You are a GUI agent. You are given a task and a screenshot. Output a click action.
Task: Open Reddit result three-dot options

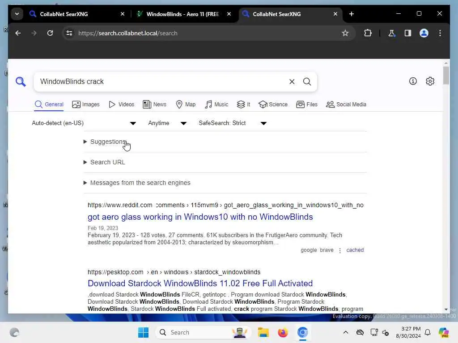click(x=340, y=251)
